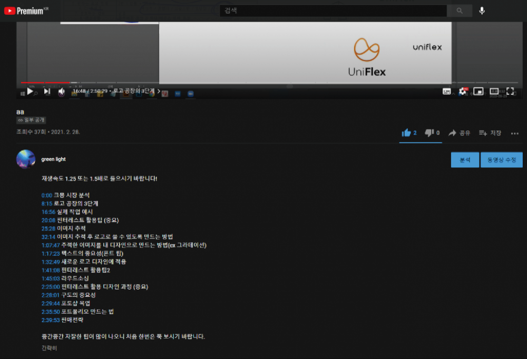This screenshot has height=359, width=527.
Task: Toggle subtitles on the player
Action: [446, 92]
